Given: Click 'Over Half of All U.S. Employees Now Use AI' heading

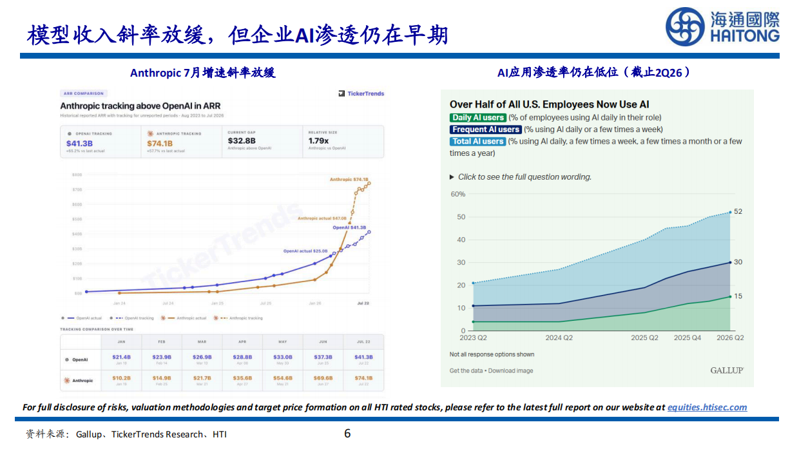Looking at the screenshot, I should [550, 104].
